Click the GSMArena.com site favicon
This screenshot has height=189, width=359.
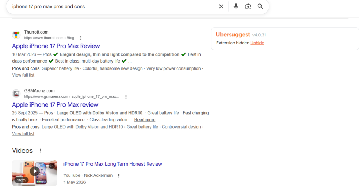[x=16, y=94]
